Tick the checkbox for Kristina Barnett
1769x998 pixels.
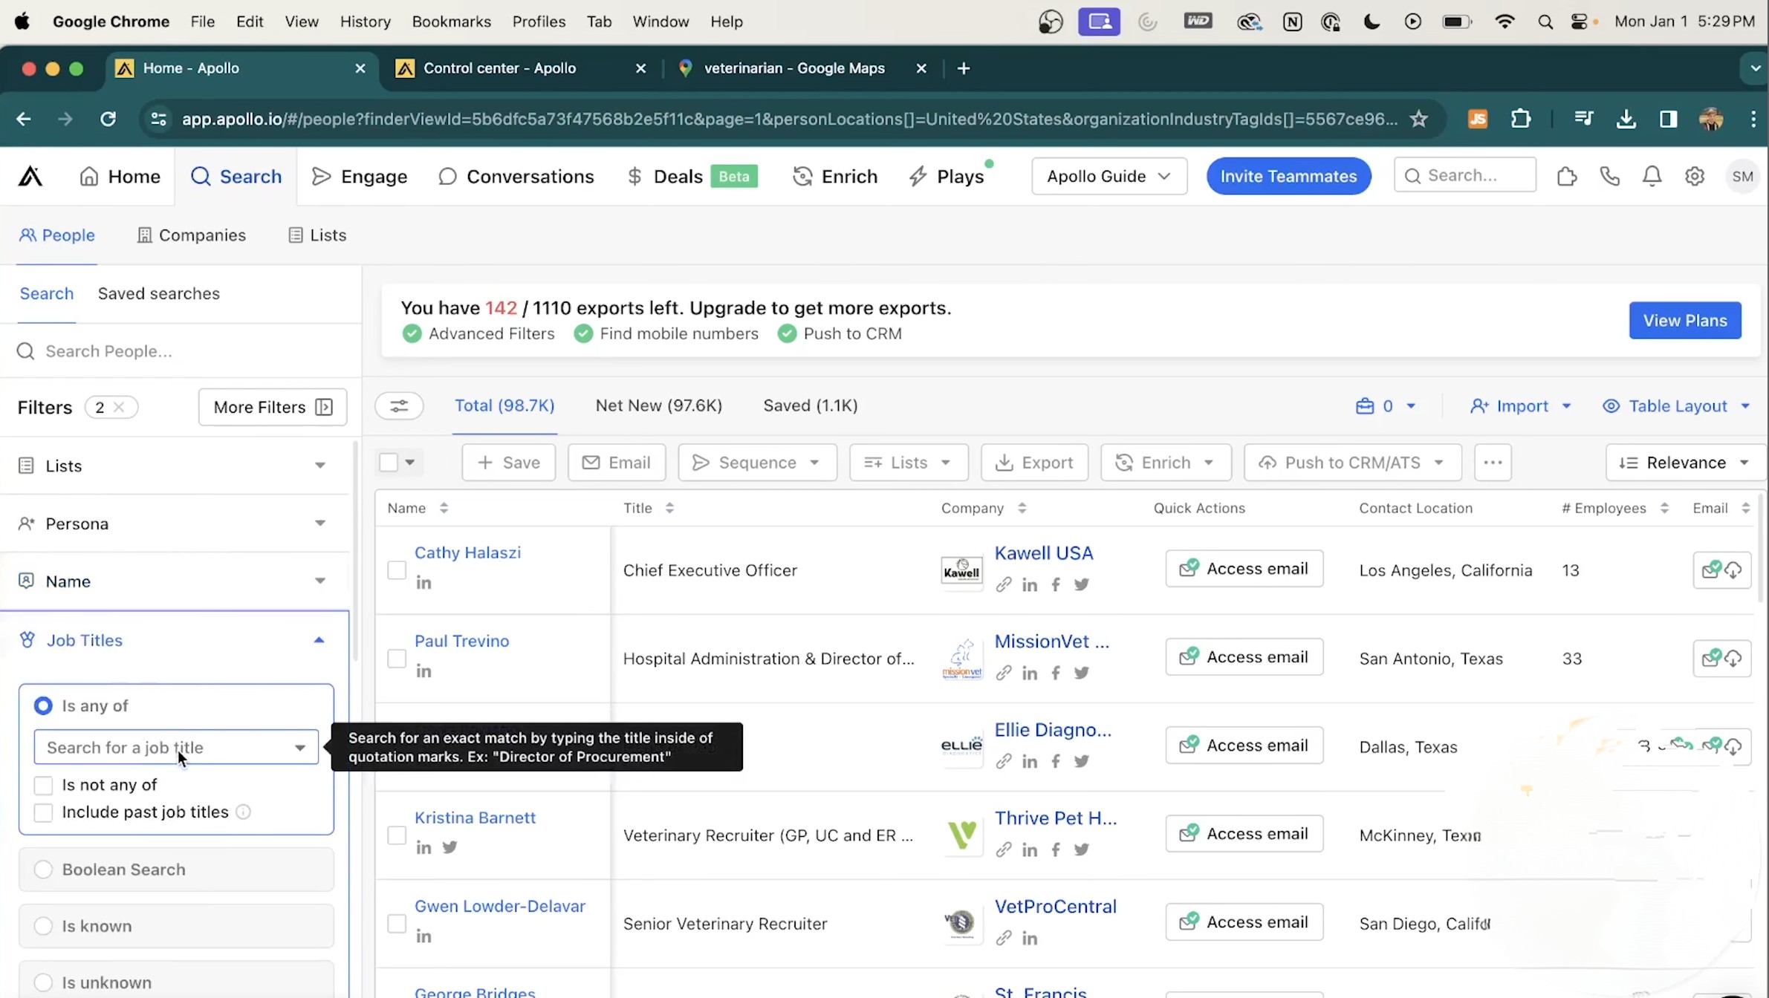click(397, 835)
